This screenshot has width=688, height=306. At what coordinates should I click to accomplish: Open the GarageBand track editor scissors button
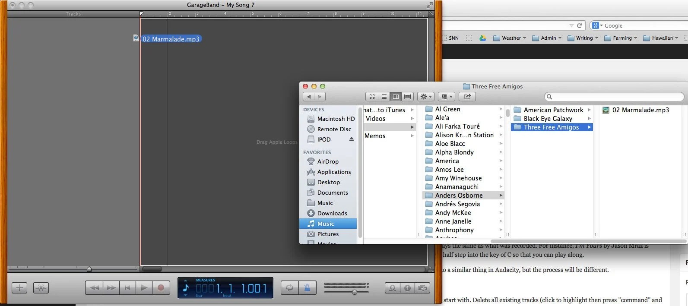pyautogui.click(x=41, y=287)
